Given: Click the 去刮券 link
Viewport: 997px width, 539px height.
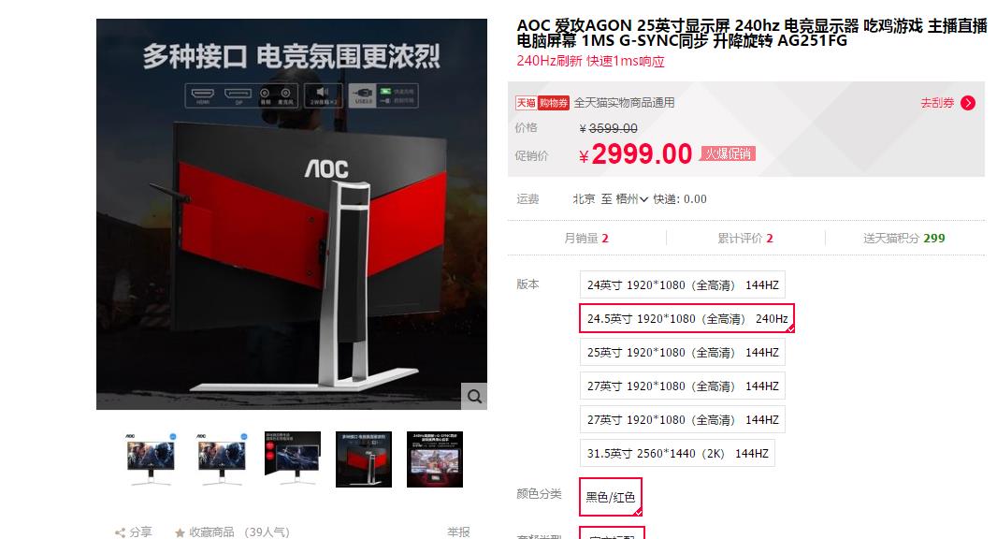Looking at the screenshot, I should (937, 103).
